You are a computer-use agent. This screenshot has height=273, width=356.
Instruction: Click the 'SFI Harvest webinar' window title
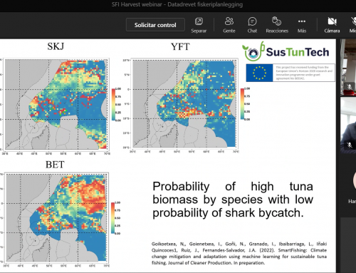(x=177, y=4)
